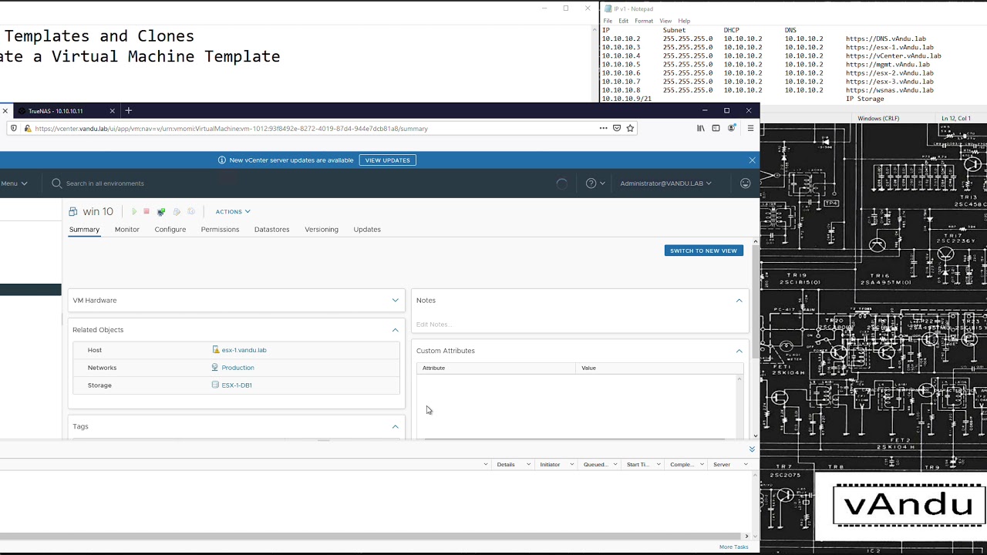The height and width of the screenshot is (555, 987).
Task: Dismiss the vCenter updates banner
Action: (x=752, y=160)
